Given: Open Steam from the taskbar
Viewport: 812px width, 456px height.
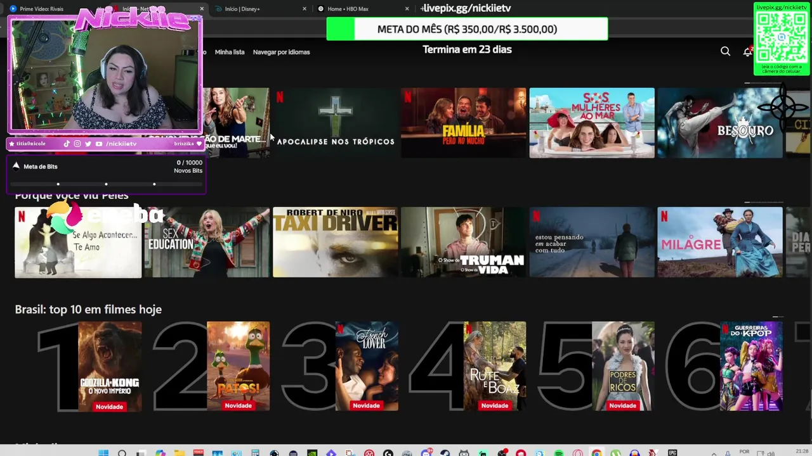Looking at the screenshot, I should pyautogui.click(x=445, y=453).
